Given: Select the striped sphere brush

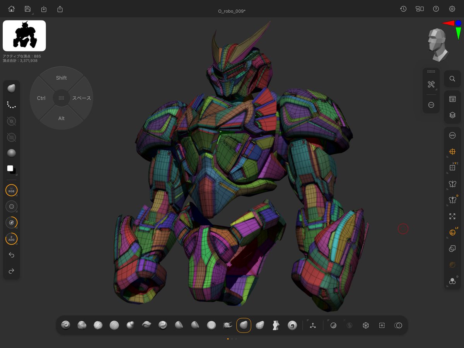Looking at the screenshot, I should (x=114, y=325).
